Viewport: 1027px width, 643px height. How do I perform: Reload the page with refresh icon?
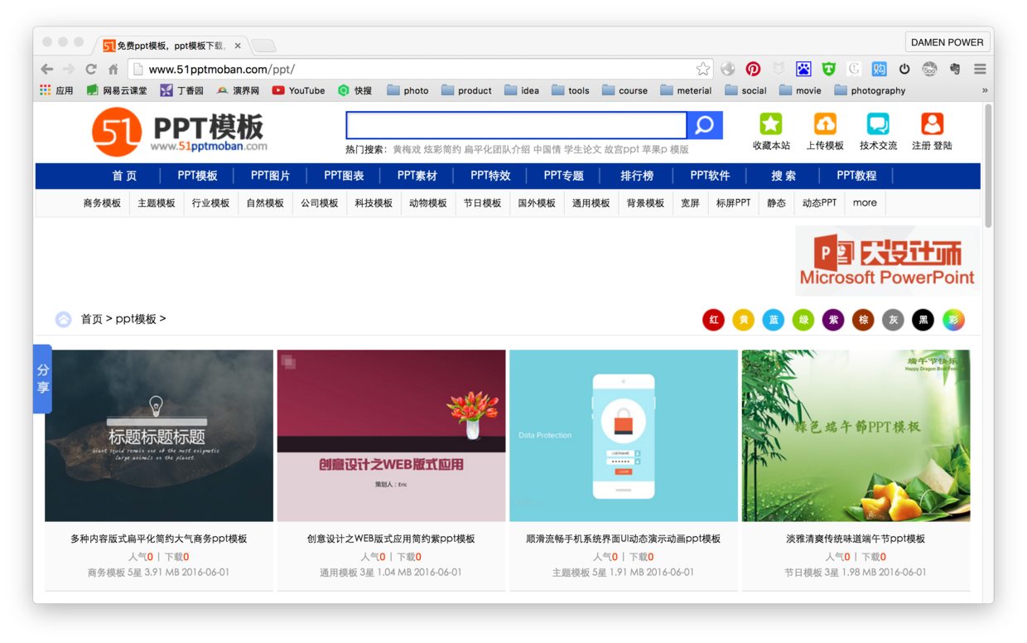tap(91, 70)
